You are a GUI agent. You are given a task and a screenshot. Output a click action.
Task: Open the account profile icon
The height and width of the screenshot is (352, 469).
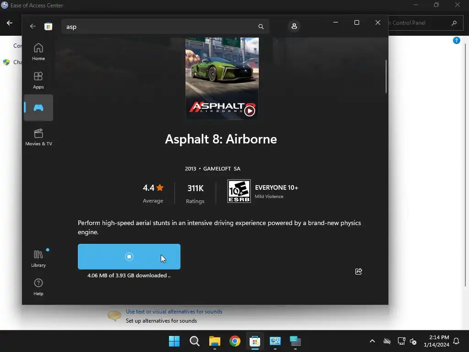294,26
